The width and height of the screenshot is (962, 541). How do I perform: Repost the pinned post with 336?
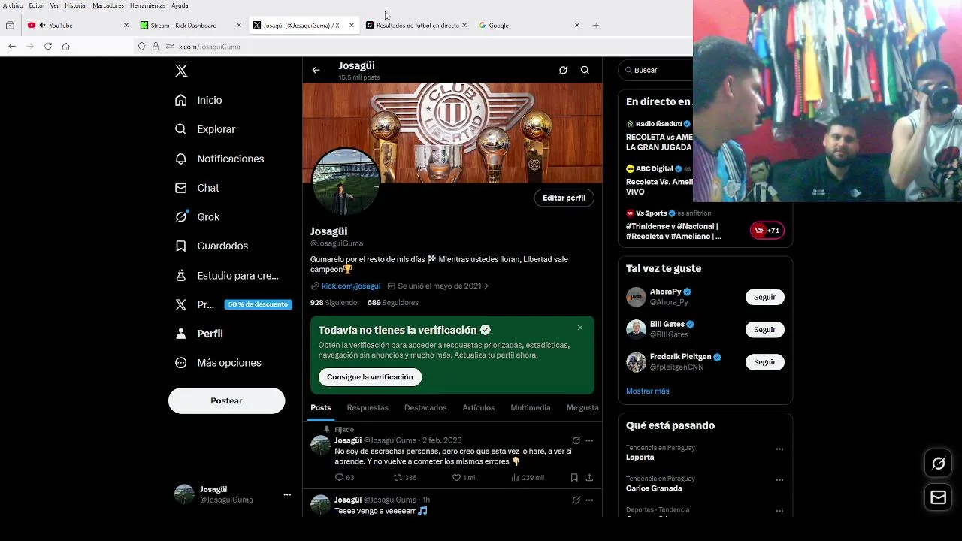[405, 477]
